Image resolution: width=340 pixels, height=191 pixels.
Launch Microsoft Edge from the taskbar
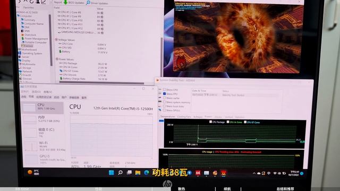[x=147, y=172]
